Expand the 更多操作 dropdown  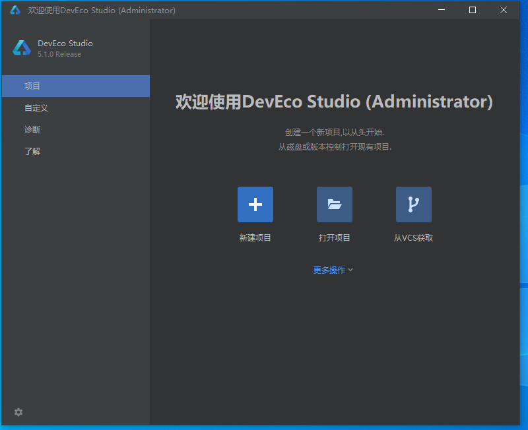[329, 270]
